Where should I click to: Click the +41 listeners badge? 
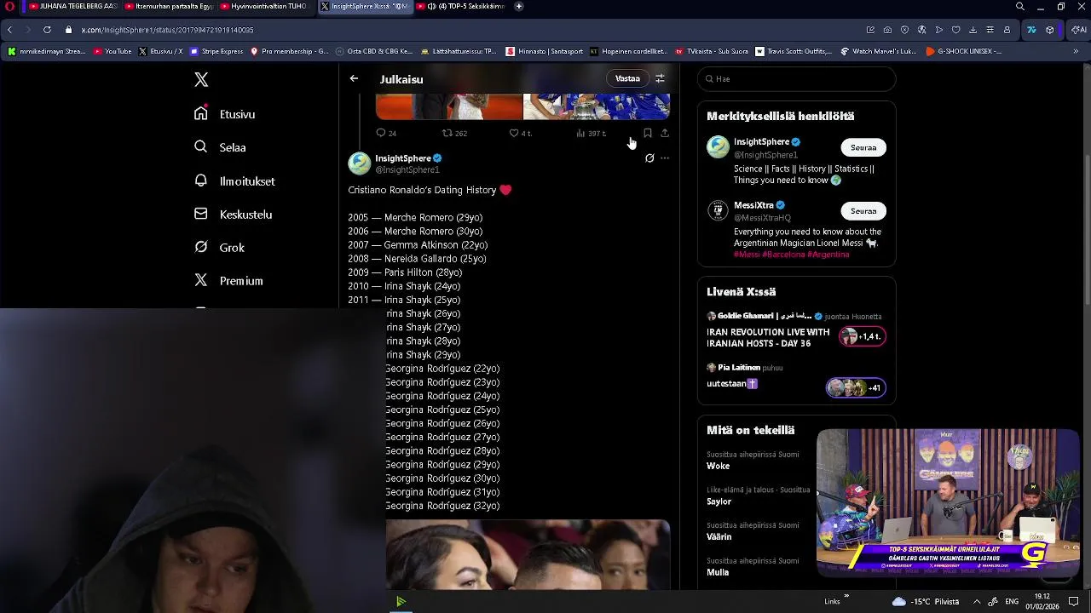pyautogui.click(x=856, y=388)
